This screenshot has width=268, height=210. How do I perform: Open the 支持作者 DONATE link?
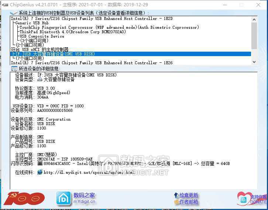tap(258, 199)
